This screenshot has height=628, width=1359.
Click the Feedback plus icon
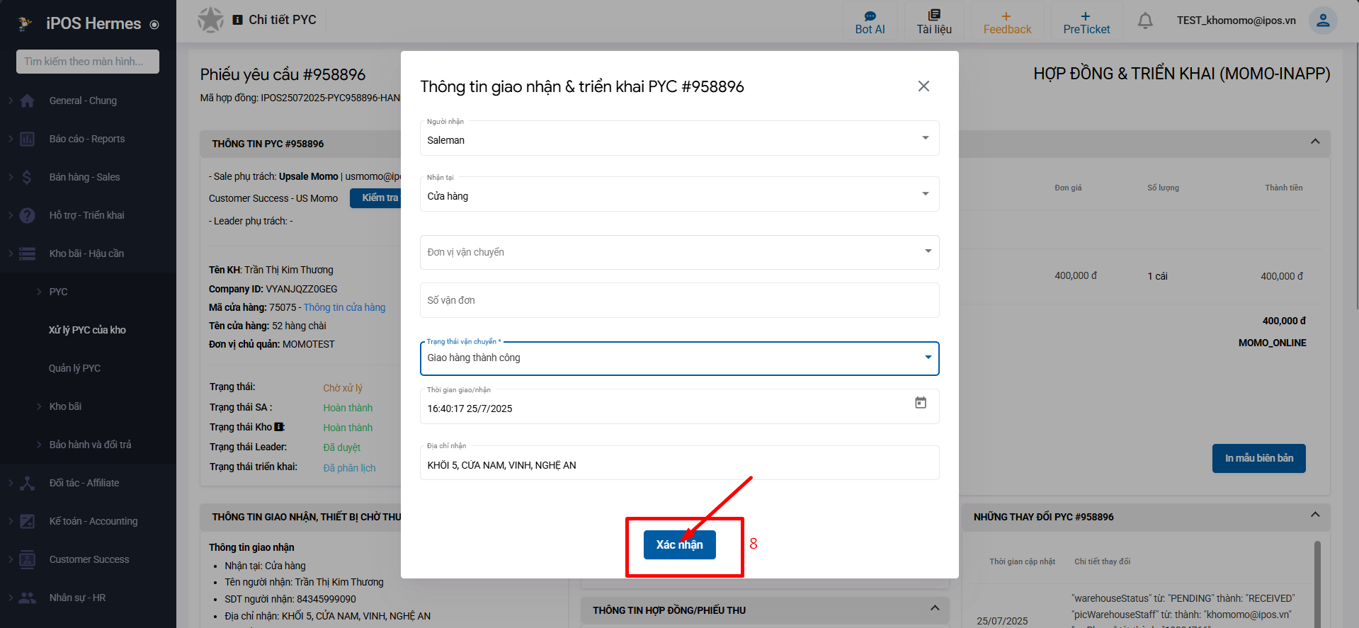[x=1006, y=16]
